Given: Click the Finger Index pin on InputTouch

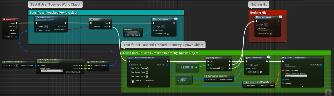Looking at the screenshot, I should tap(17, 37).
